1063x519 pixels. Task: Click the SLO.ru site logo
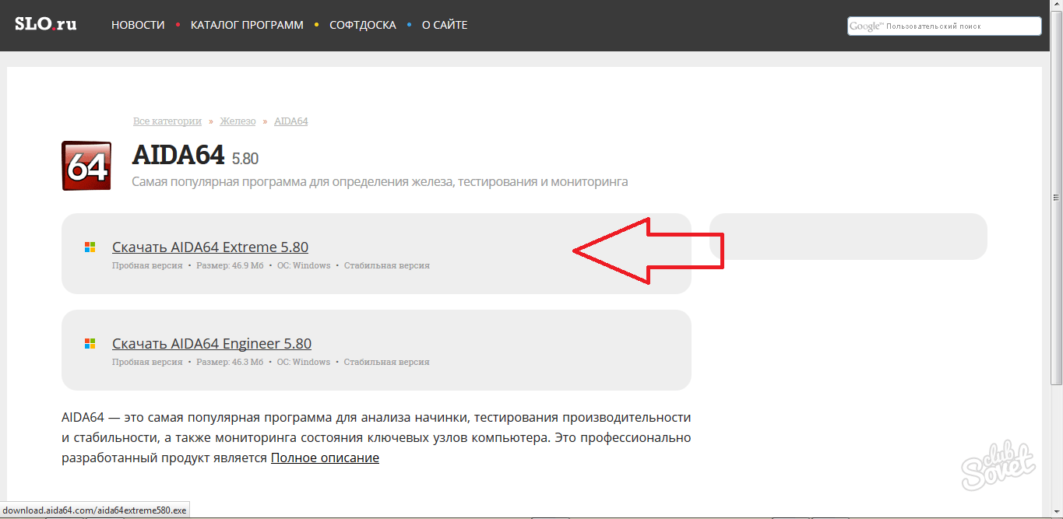point(45,24)
